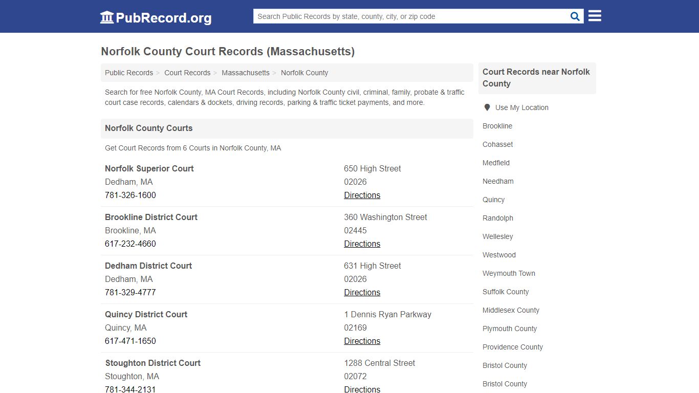This screenshot has width=699, height=393.
Task: Click phone number 781-329-4777
Action: tap(130, 292)
